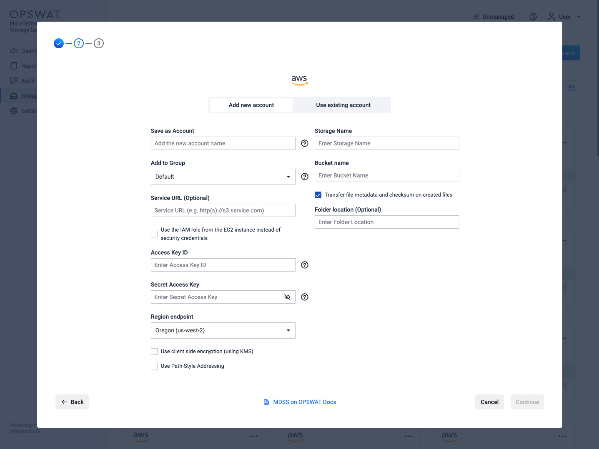
Task: Uncheck Transfer file metadata and checksum
Action: (x=318, y=195)
